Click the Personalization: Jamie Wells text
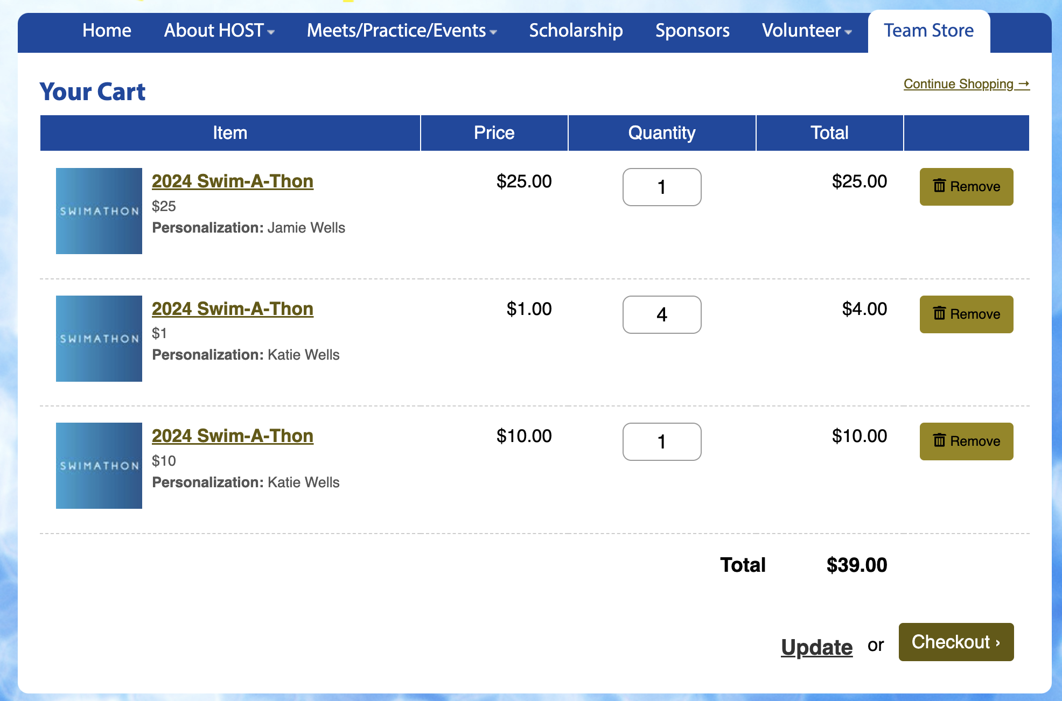The width and height of the screenshot is (1062, 701). click(248, 228)
